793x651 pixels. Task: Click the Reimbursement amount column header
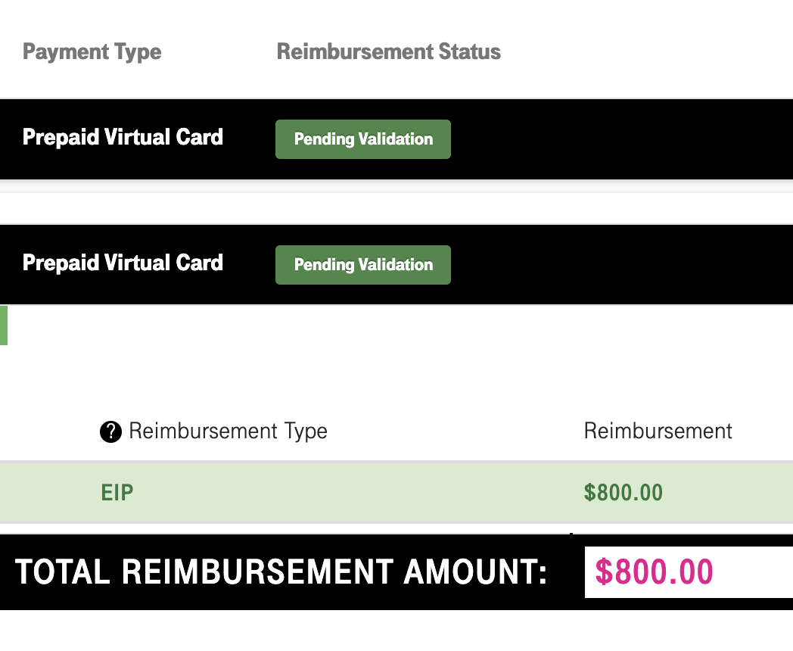coord(658,431)
